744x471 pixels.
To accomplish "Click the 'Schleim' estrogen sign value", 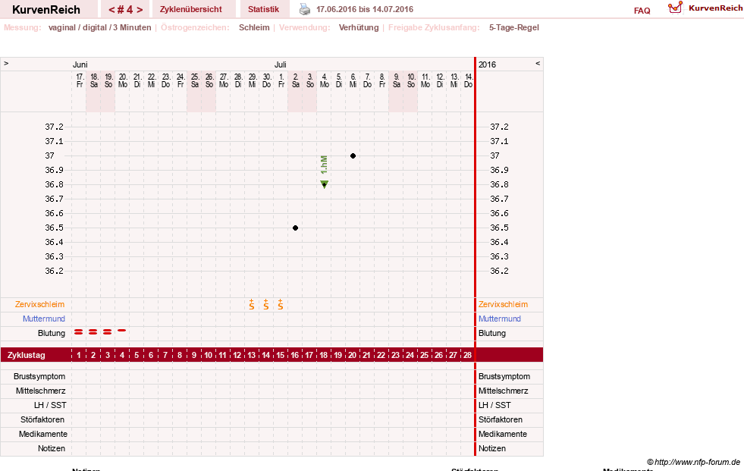I will click(254, 27).
